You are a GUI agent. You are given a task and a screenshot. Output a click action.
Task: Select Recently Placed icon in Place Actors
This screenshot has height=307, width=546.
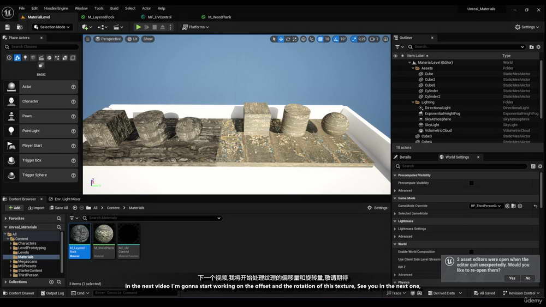click(9, 58)
